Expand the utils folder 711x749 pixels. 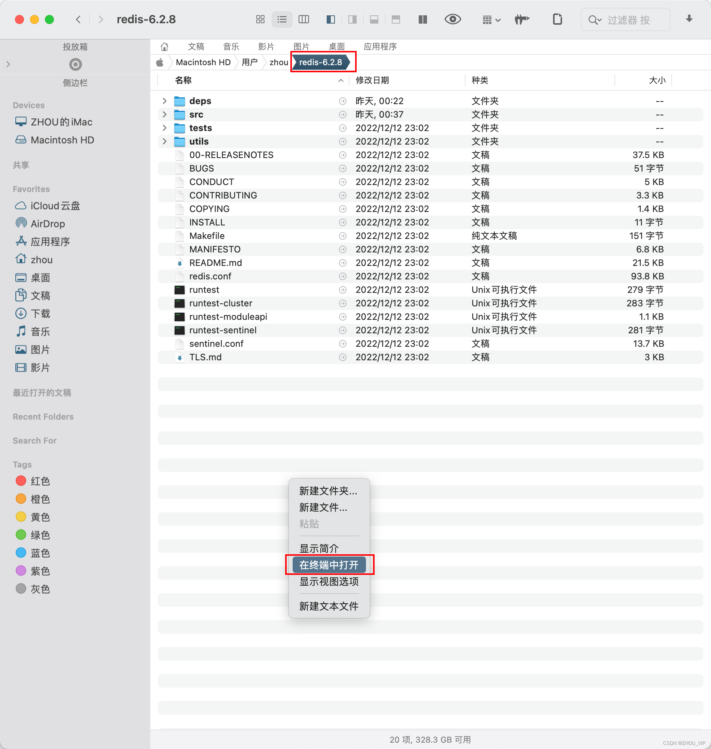tap(165, 142)
